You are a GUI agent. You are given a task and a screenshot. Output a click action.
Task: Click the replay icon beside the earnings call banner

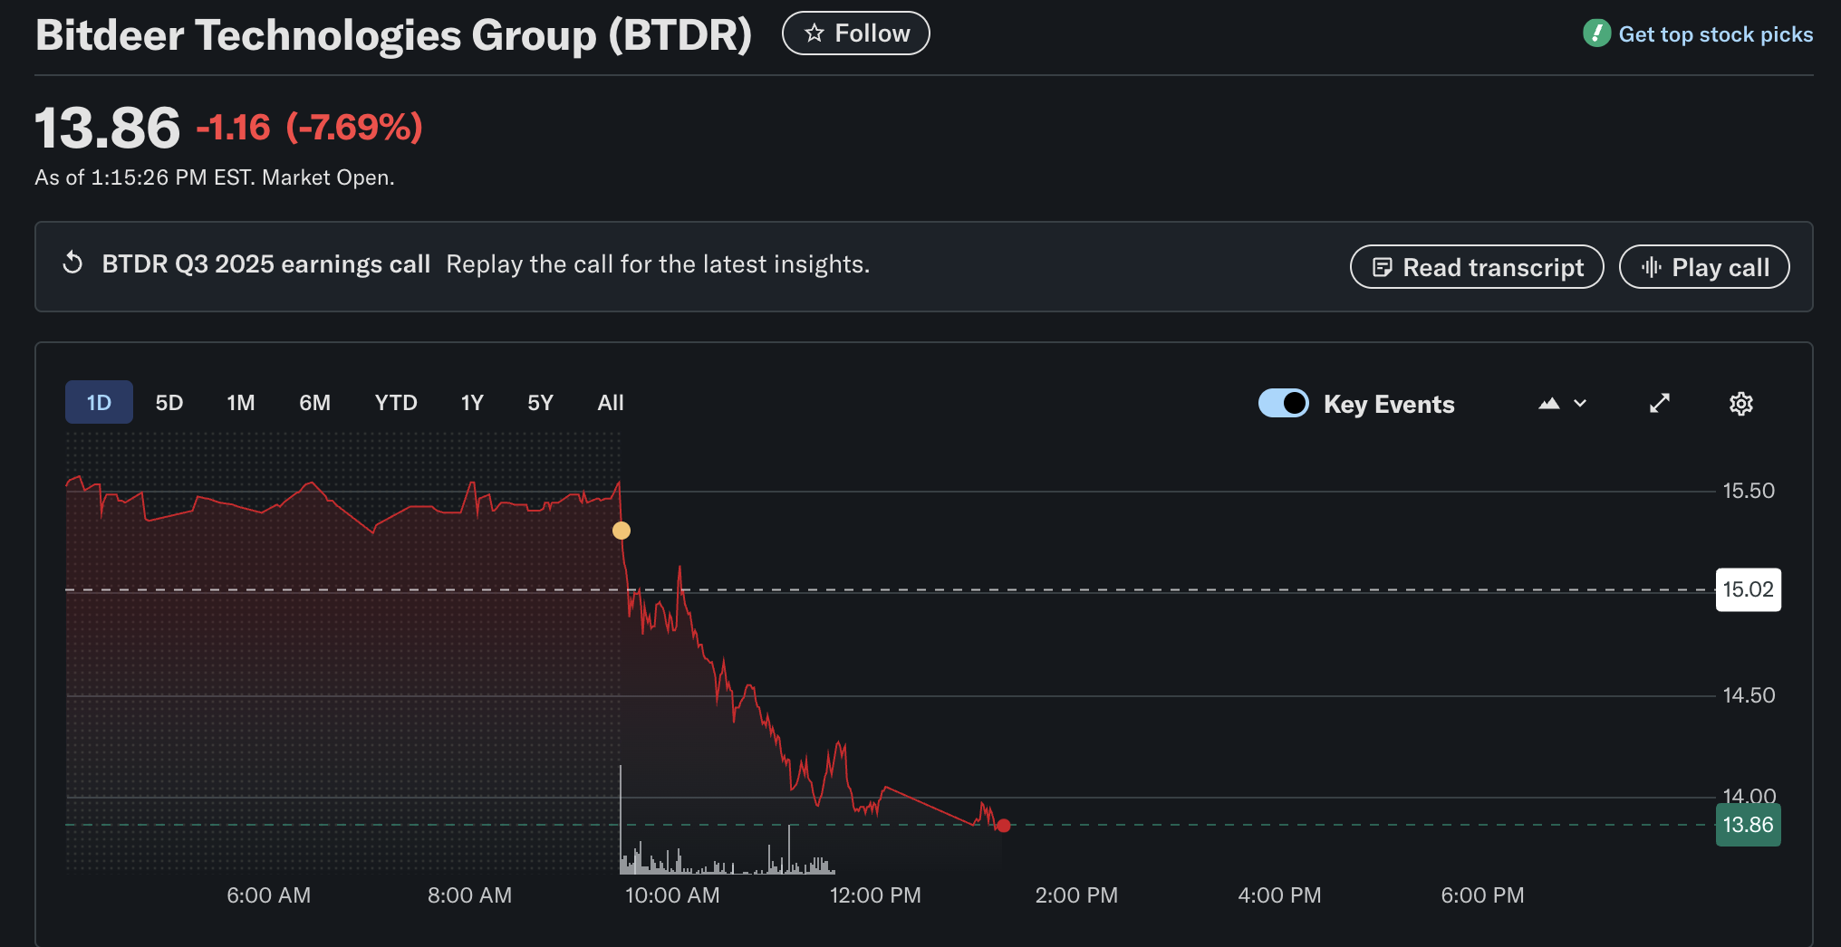click(73, 263)
